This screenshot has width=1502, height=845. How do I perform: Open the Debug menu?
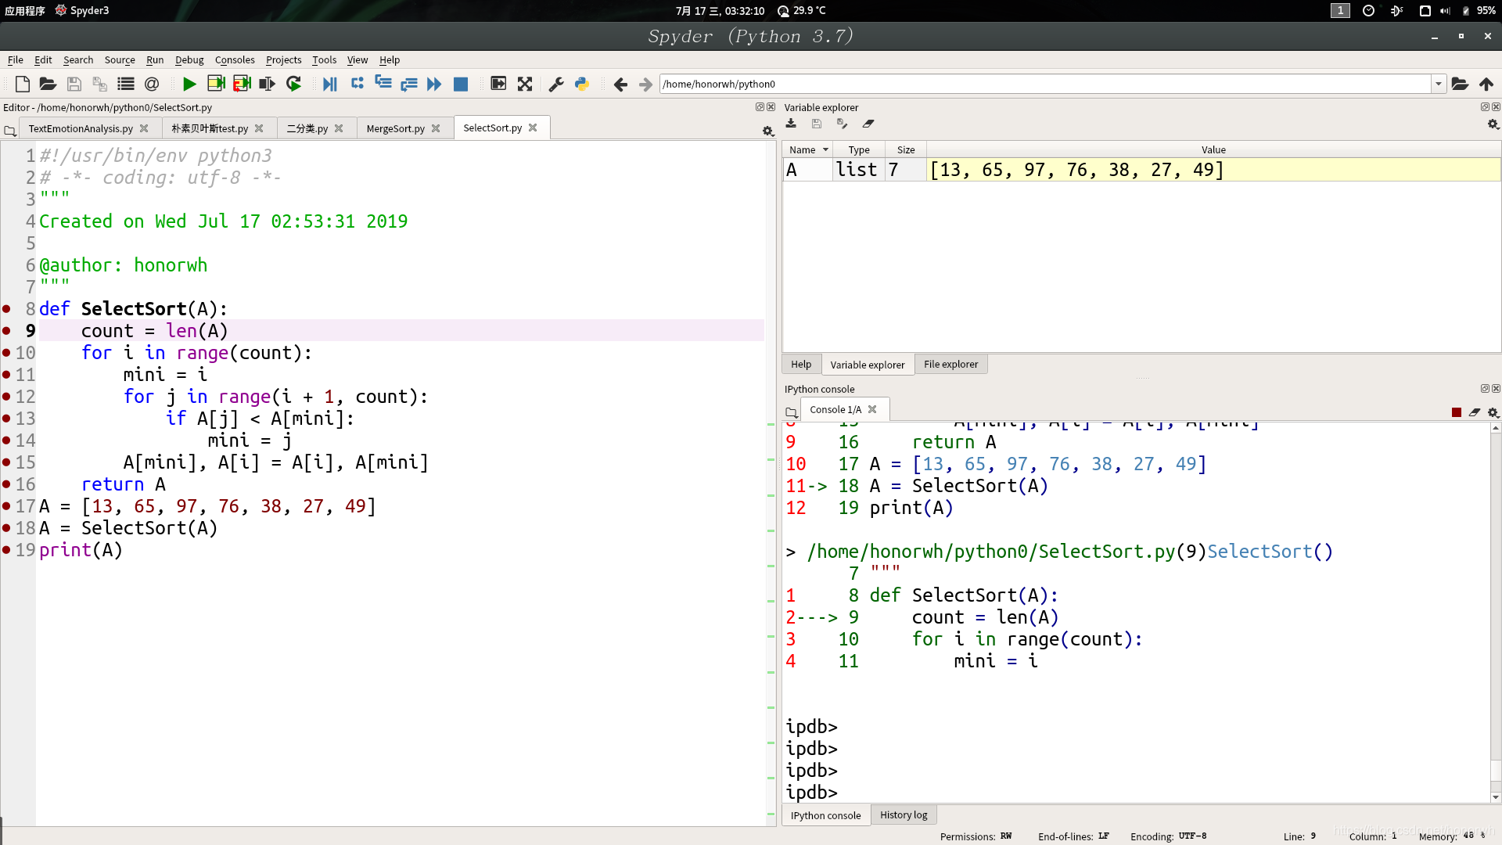(x=189, y=59)
